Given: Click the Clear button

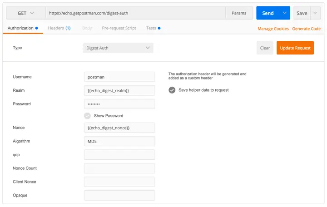Looking at the screenshot, I should click(265, 48).
